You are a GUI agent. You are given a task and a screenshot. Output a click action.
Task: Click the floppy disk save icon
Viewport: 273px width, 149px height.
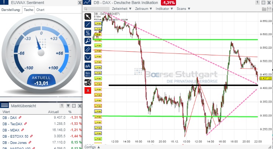[x=269, y=9]
